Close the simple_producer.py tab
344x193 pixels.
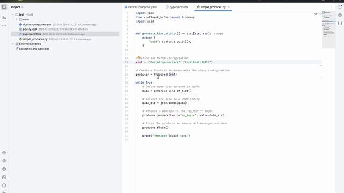pyautogui.click(x=228, y=7)
